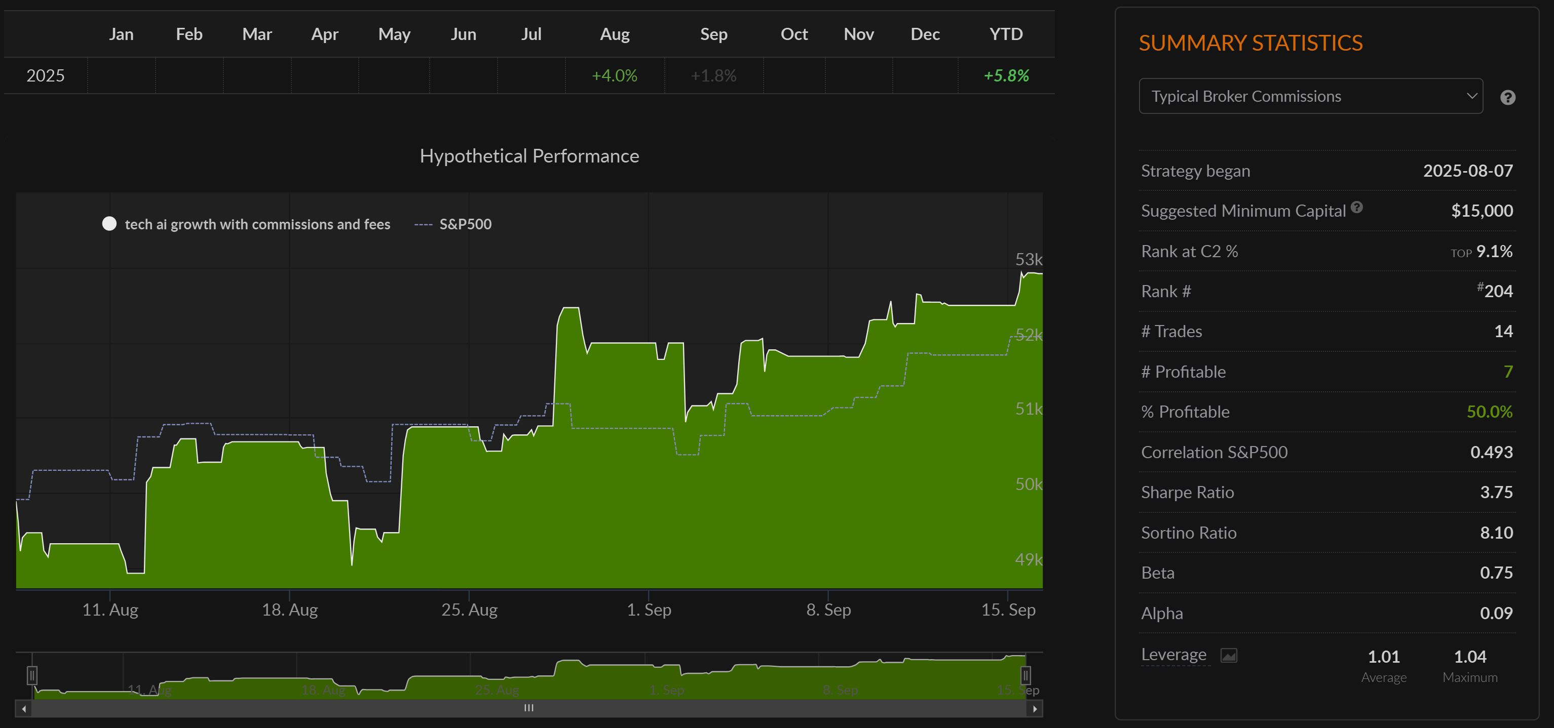Click the underlined Leverage label link
The height and width of the screenshot is (728, 1554).
(1173, 655)
